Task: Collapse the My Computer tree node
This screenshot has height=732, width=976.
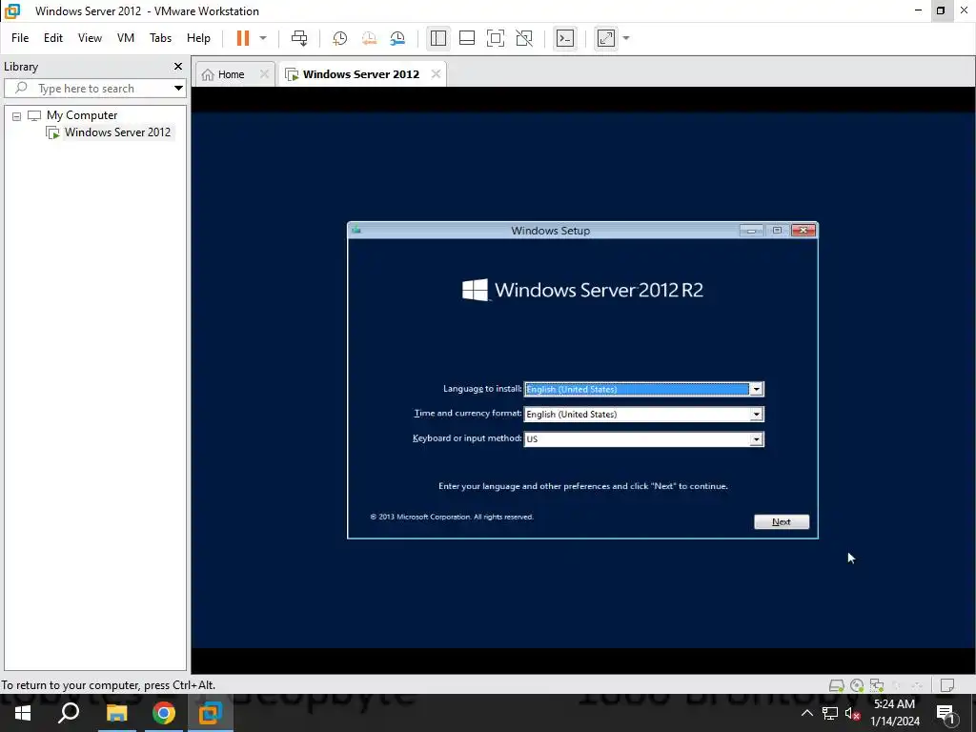Action: [17, 115]
